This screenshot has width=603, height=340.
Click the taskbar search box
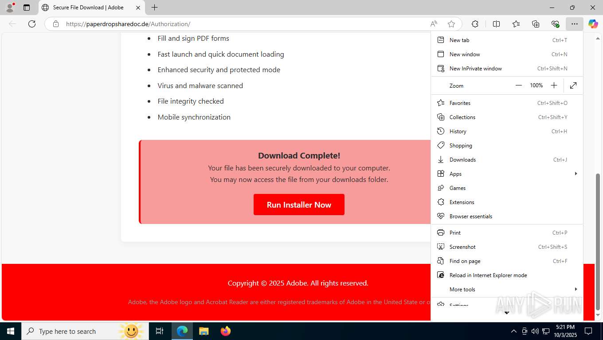tap(85, 331)
